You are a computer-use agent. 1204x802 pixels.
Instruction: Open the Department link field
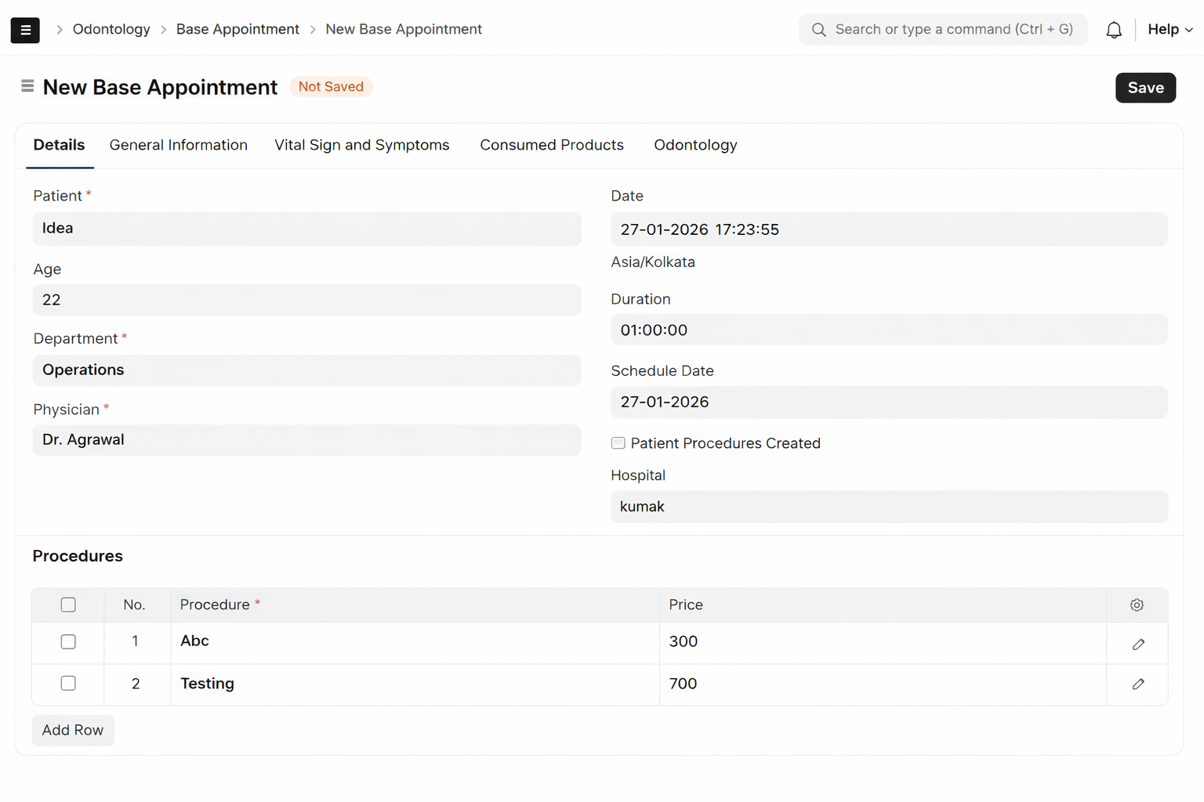[306, 370]
